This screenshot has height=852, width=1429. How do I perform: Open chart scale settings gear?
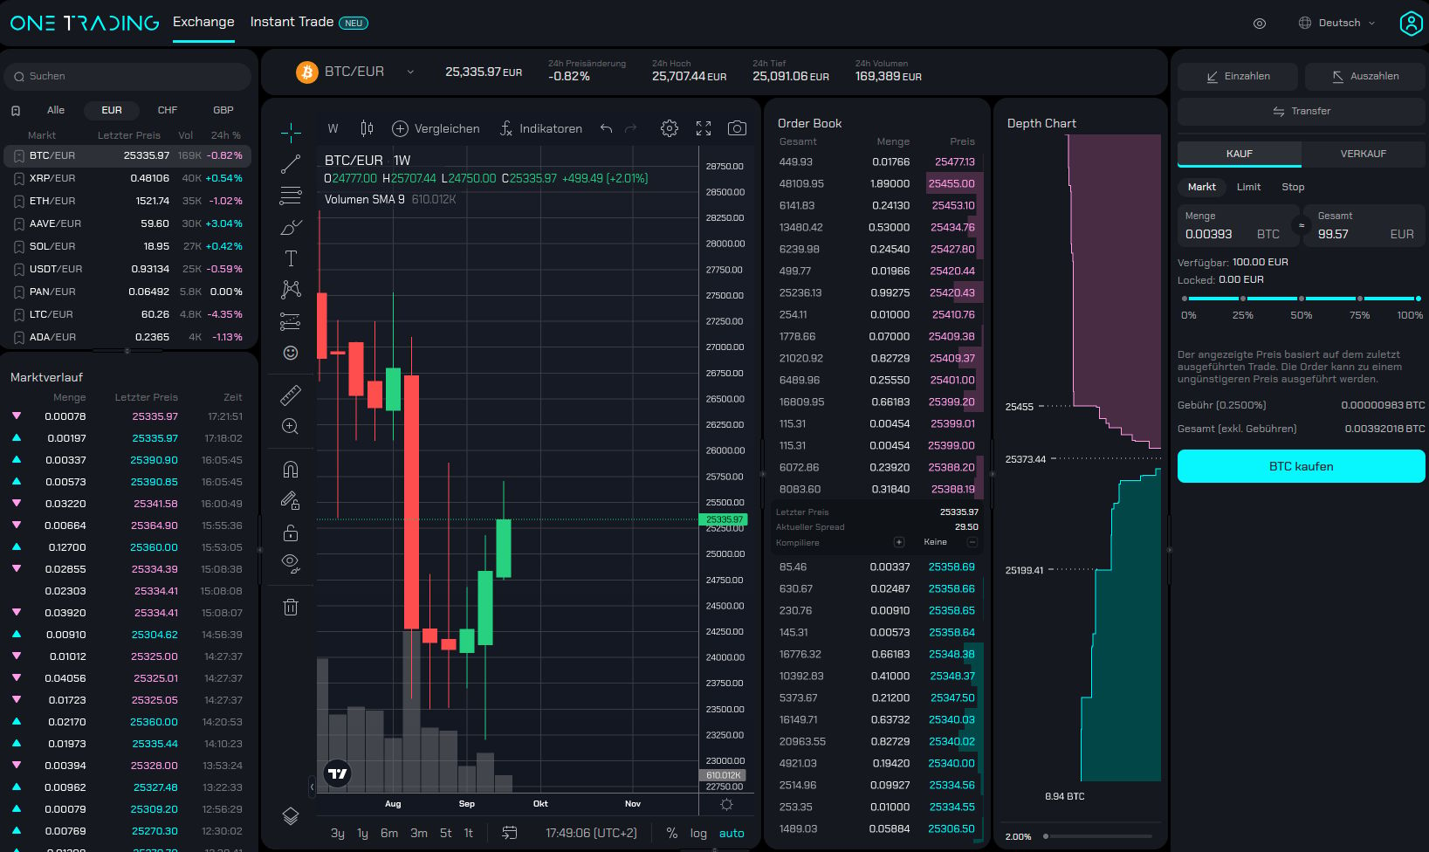[x=726, y=804]
